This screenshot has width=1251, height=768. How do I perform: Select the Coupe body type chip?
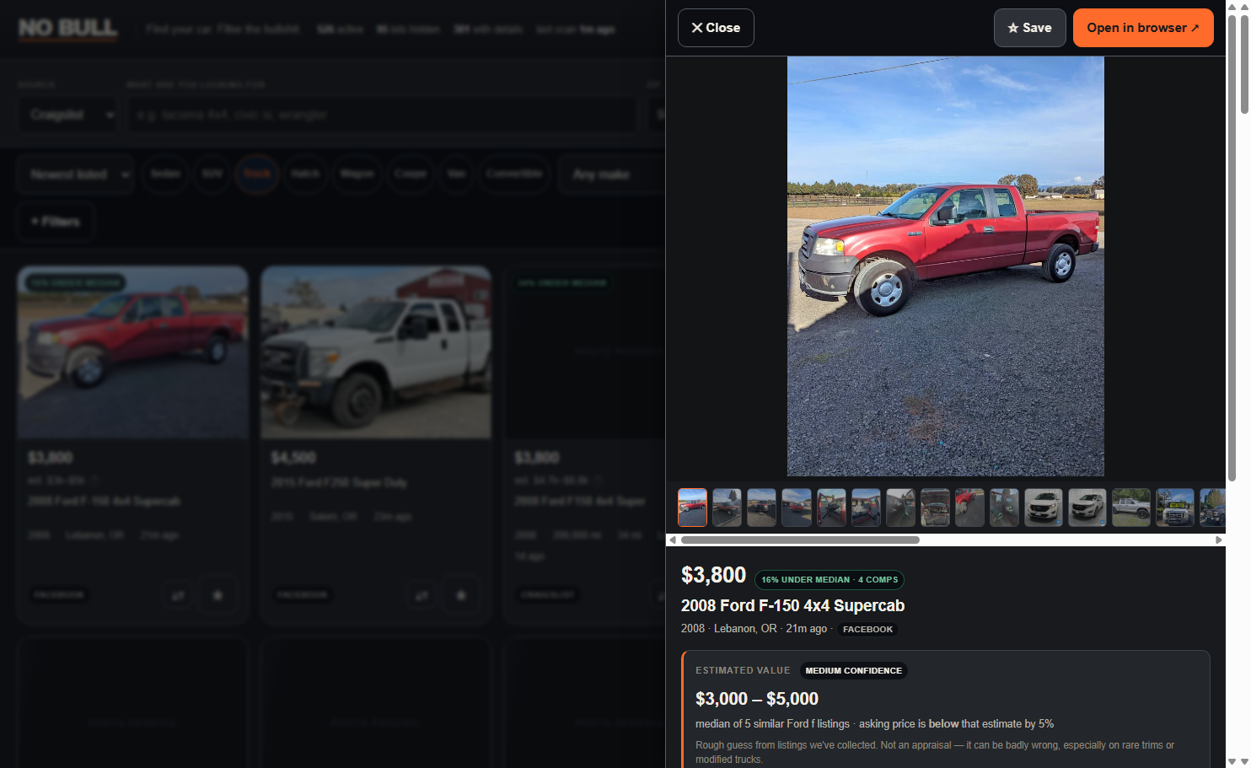pyautogui.click(x=411, y=174)
